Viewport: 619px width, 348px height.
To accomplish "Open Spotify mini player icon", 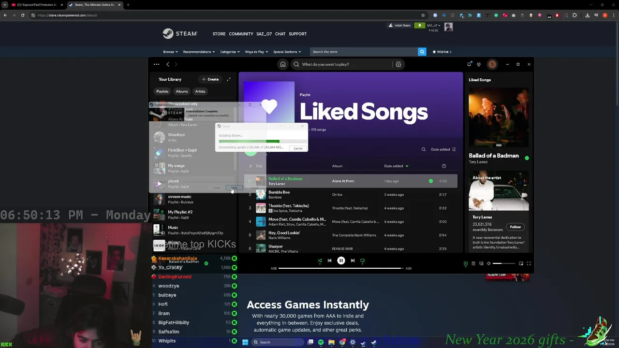I will tap(521, 263).
